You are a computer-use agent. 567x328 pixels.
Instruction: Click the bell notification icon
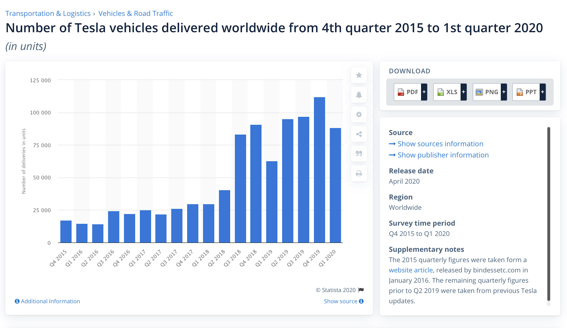[x=359, y=95]
